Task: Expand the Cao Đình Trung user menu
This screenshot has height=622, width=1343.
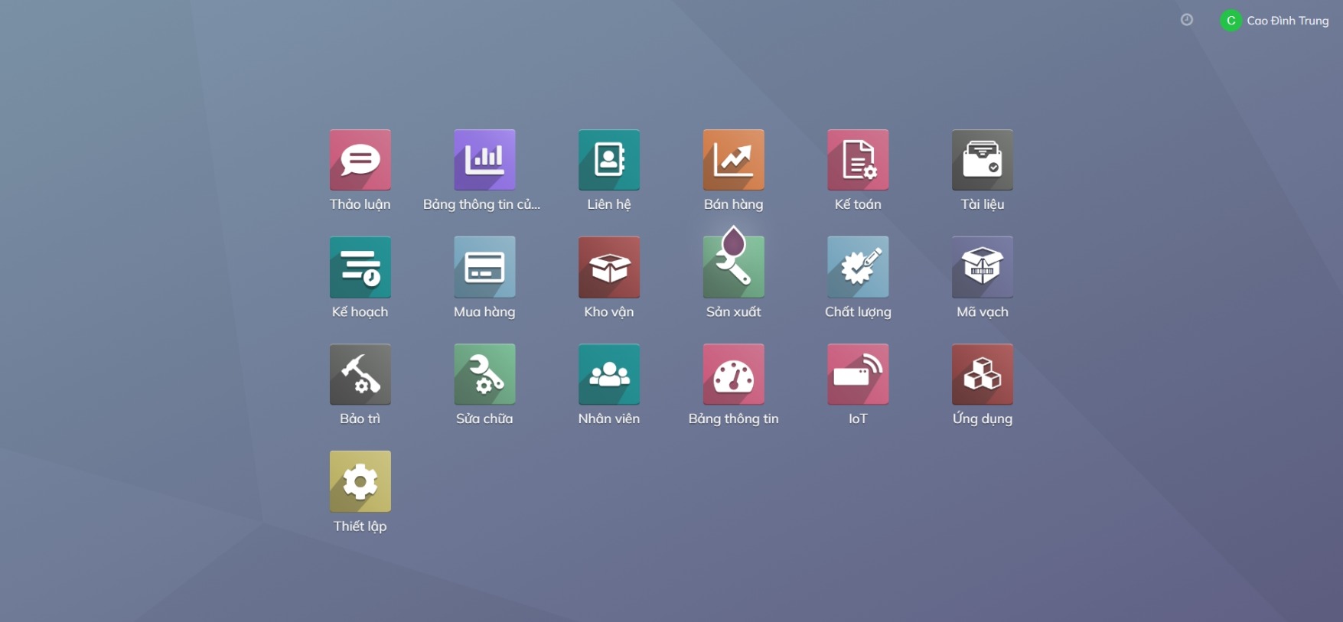Action: 1275,21
